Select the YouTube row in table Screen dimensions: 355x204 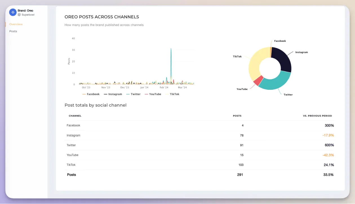click(x=200, y=155)
